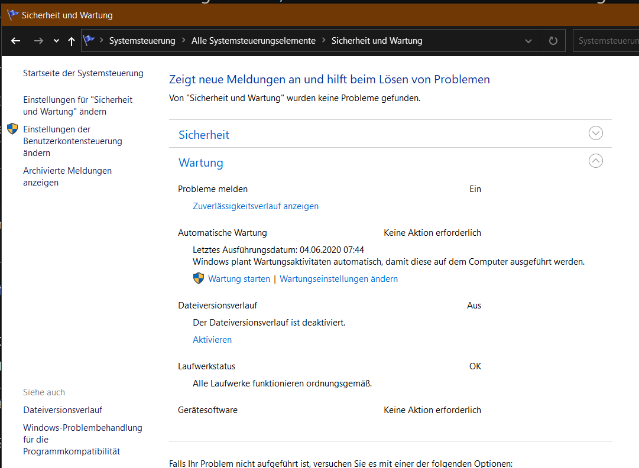Open chevron after Alle Systemsteuerungselemente

[323, 40]
